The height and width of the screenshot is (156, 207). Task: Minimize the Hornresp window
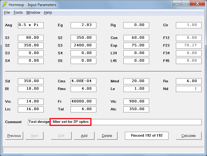pos(177,3)
